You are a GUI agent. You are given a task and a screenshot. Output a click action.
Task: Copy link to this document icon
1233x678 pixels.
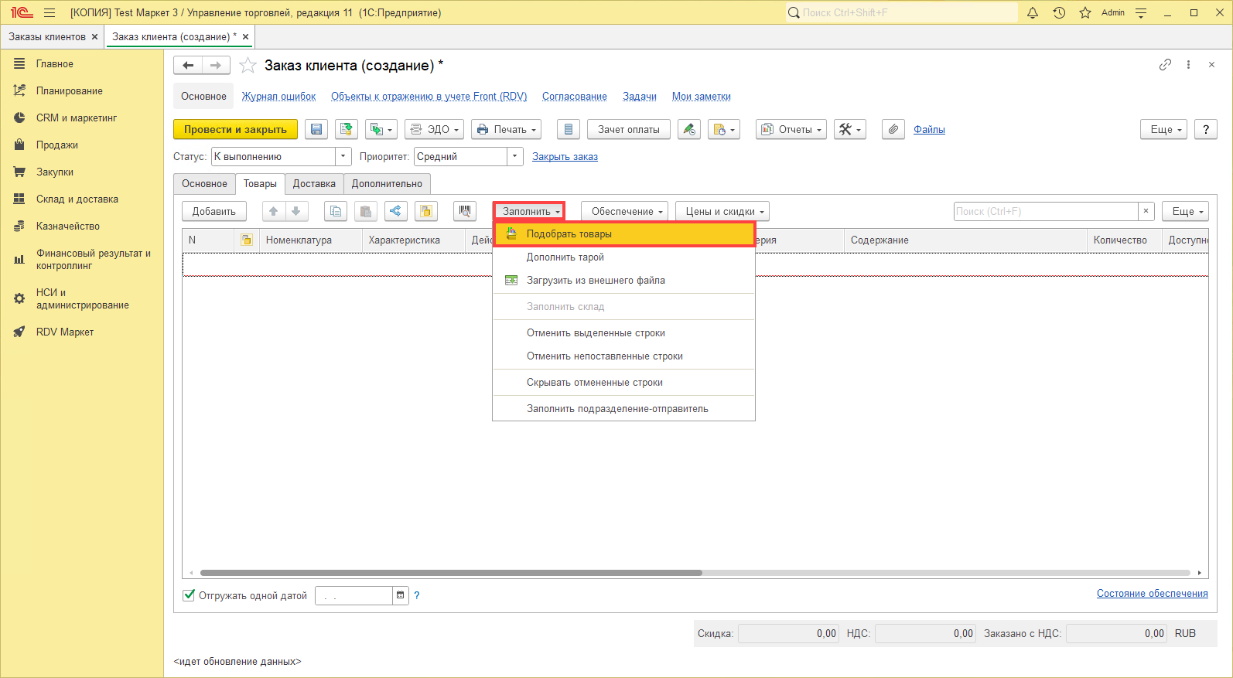point(1165,65)
